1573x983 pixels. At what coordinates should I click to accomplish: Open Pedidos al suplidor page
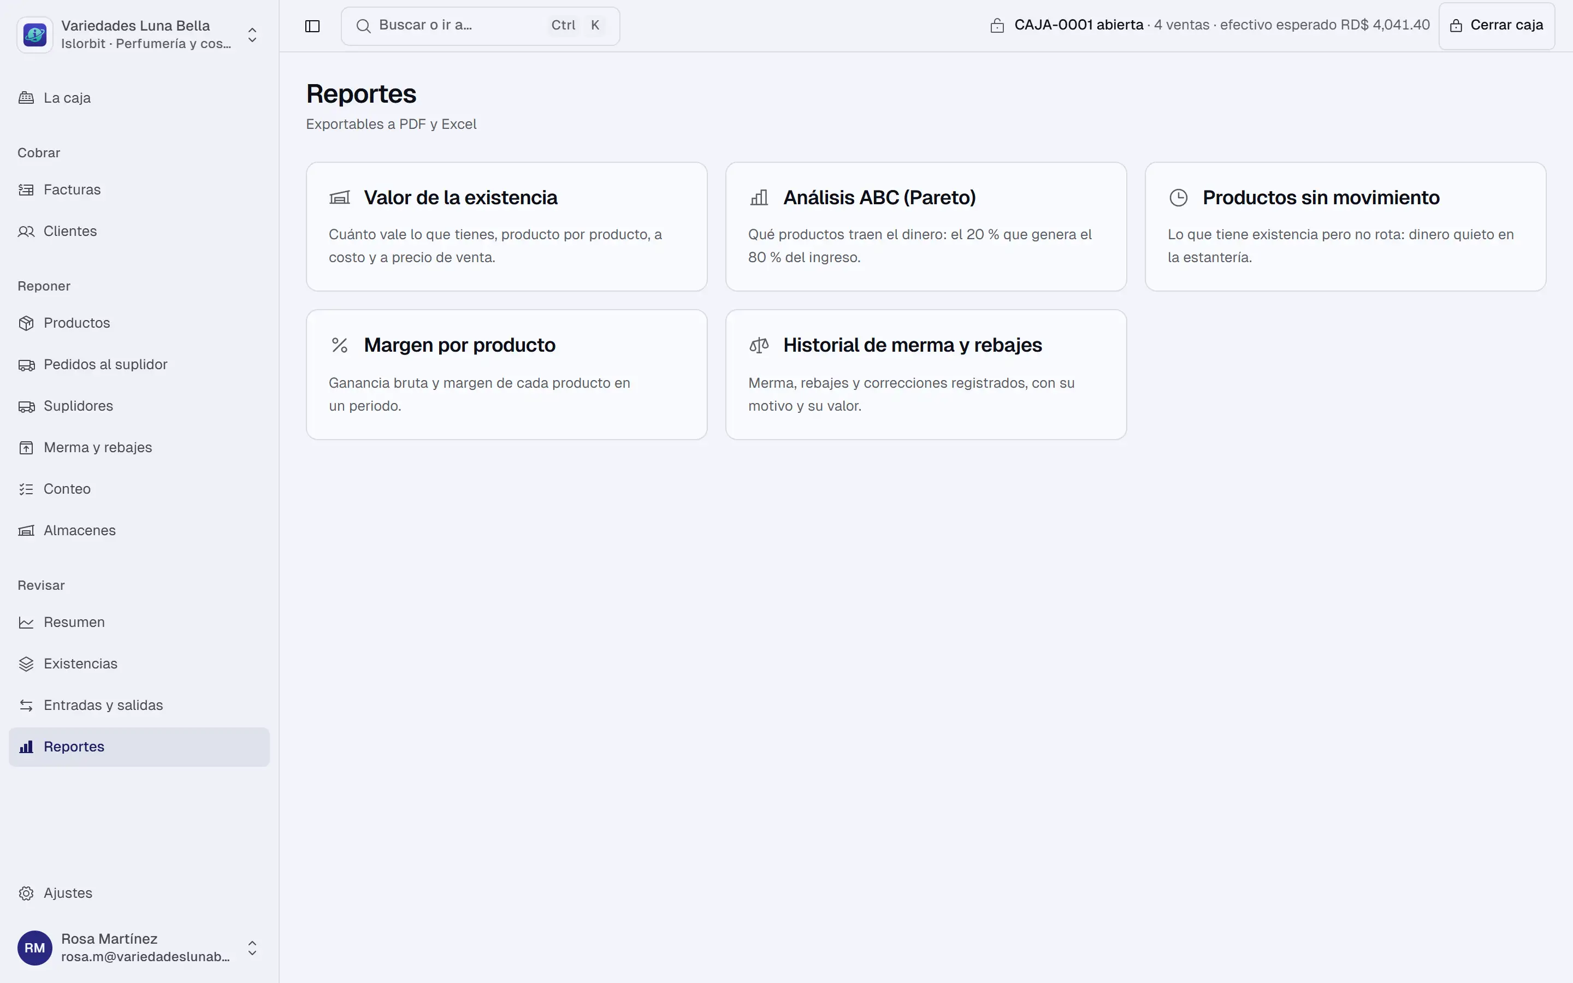point(139,365)
